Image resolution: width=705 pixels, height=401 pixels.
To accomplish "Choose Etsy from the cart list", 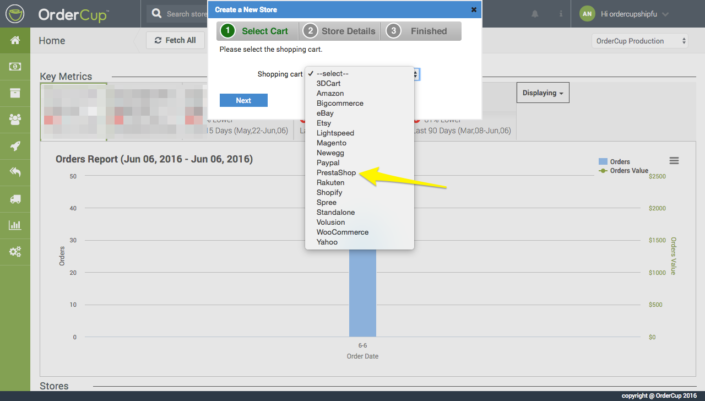I will point(360,123).
